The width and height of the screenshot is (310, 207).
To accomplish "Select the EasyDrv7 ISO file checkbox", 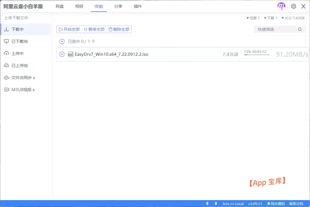I will [x=62, y=54].
